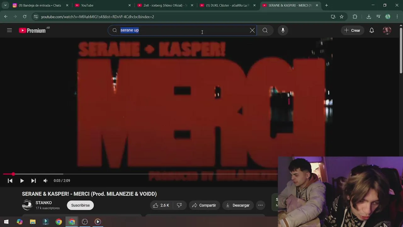The height and width of the screenshot is (227, 403).
Task: Open the Windows Start menu
Action: coord(6,222)
